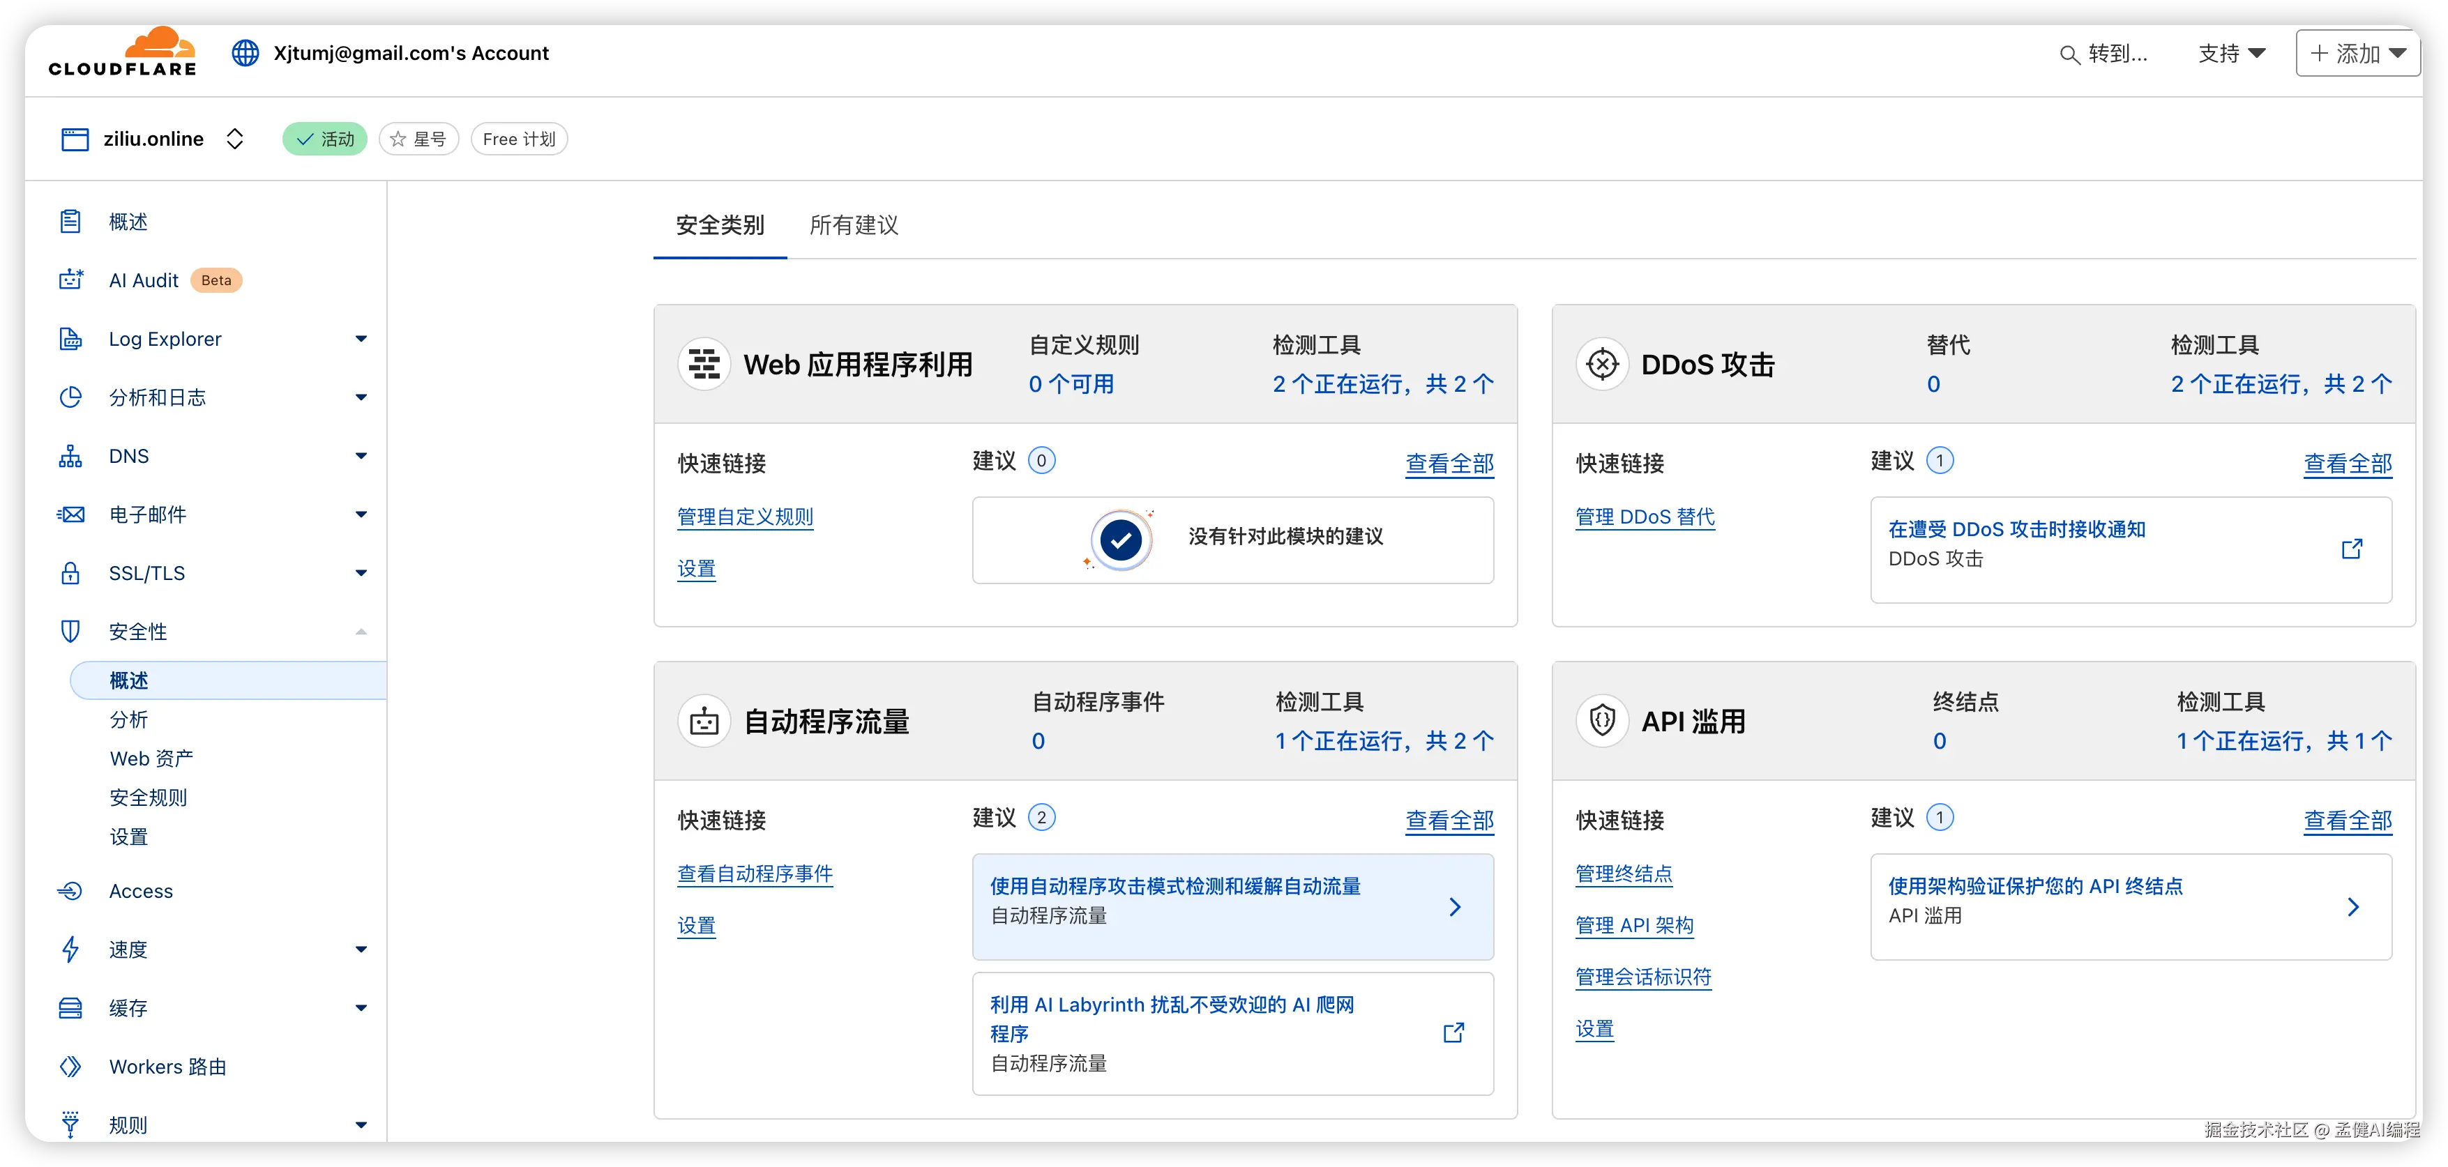The height and width of the screenshot is (1167, 2448).
Task: Click the Workers 路由 diamond icon
Action: (71, 1067)
